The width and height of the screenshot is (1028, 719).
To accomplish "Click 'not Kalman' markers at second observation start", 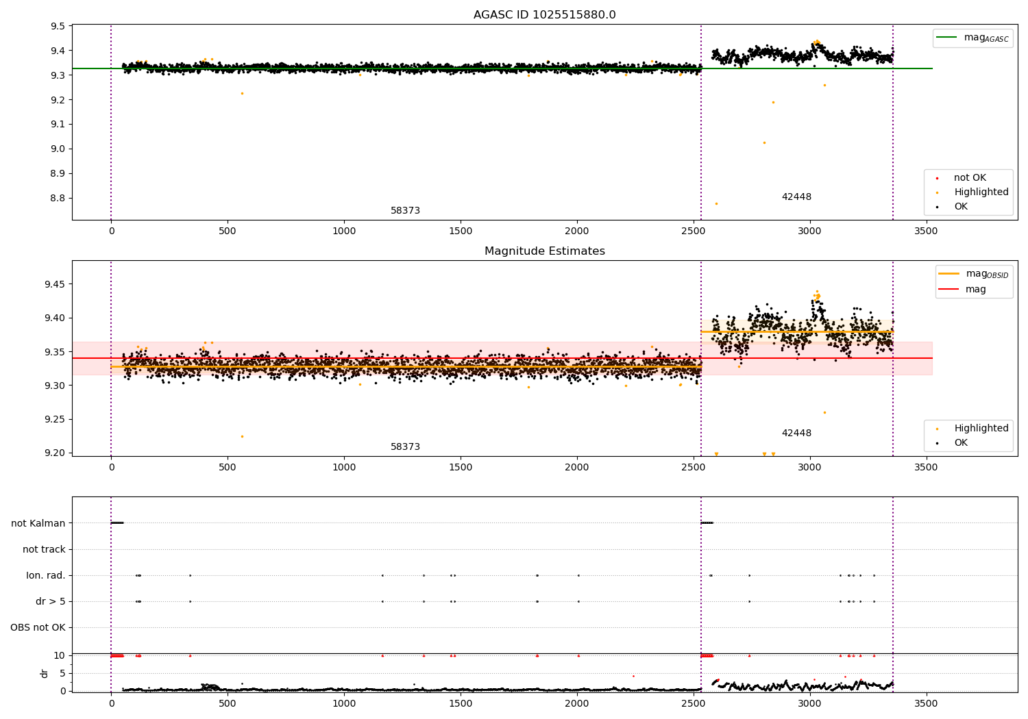I will 707,523.
